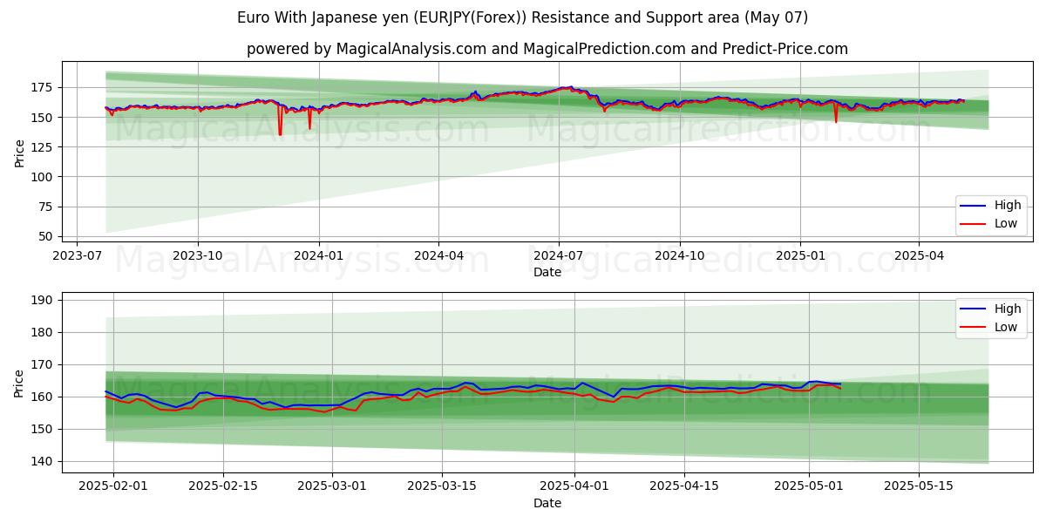Click the blue line sample in upper legend
The width and height of the screenshot is (1046, 523).
pos(974,206)
